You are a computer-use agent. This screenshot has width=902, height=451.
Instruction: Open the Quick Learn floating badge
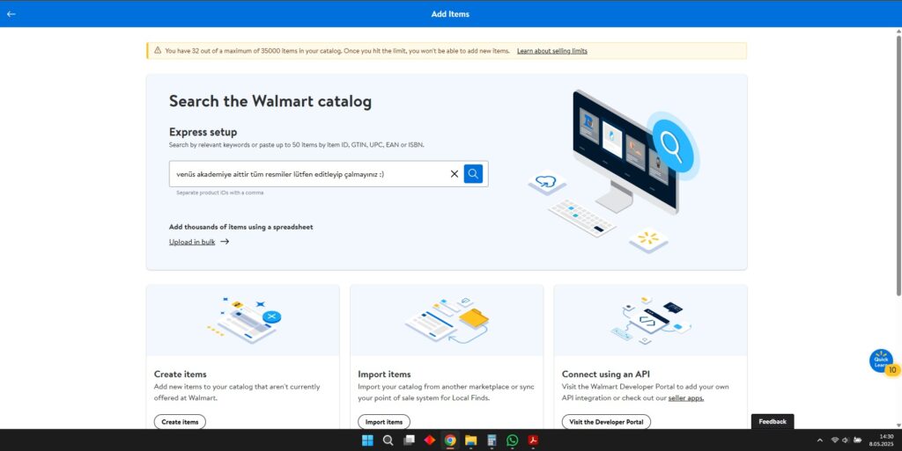pyautogui.click(x=882, y=361)
